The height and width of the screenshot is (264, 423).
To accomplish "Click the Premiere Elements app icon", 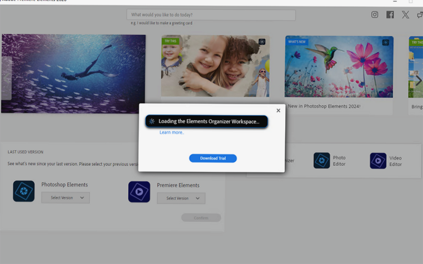I will [x=139, y=192].
